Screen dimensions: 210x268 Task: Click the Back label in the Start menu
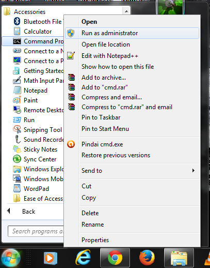pyautogui.click(x=28, y=212)
